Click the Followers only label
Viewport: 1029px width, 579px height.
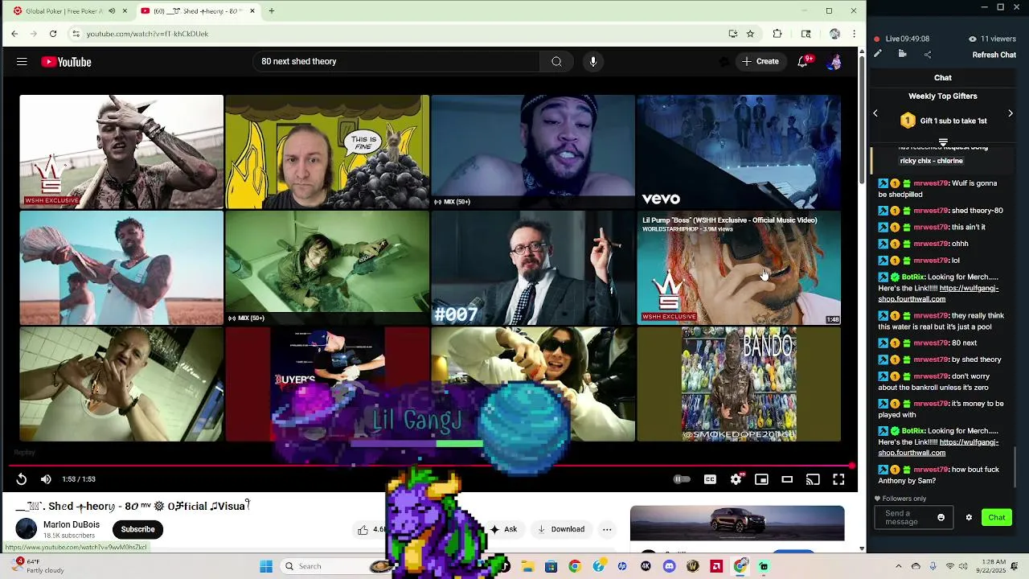pyautogui.click(x=904, y=499)
